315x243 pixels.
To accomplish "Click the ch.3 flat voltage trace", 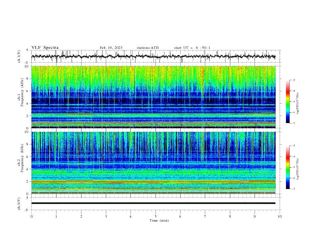I will coord(153,203).
